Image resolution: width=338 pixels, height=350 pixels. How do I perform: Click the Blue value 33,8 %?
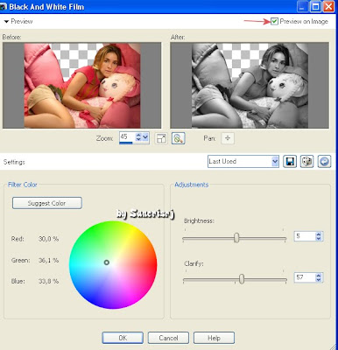pos(48,281)
